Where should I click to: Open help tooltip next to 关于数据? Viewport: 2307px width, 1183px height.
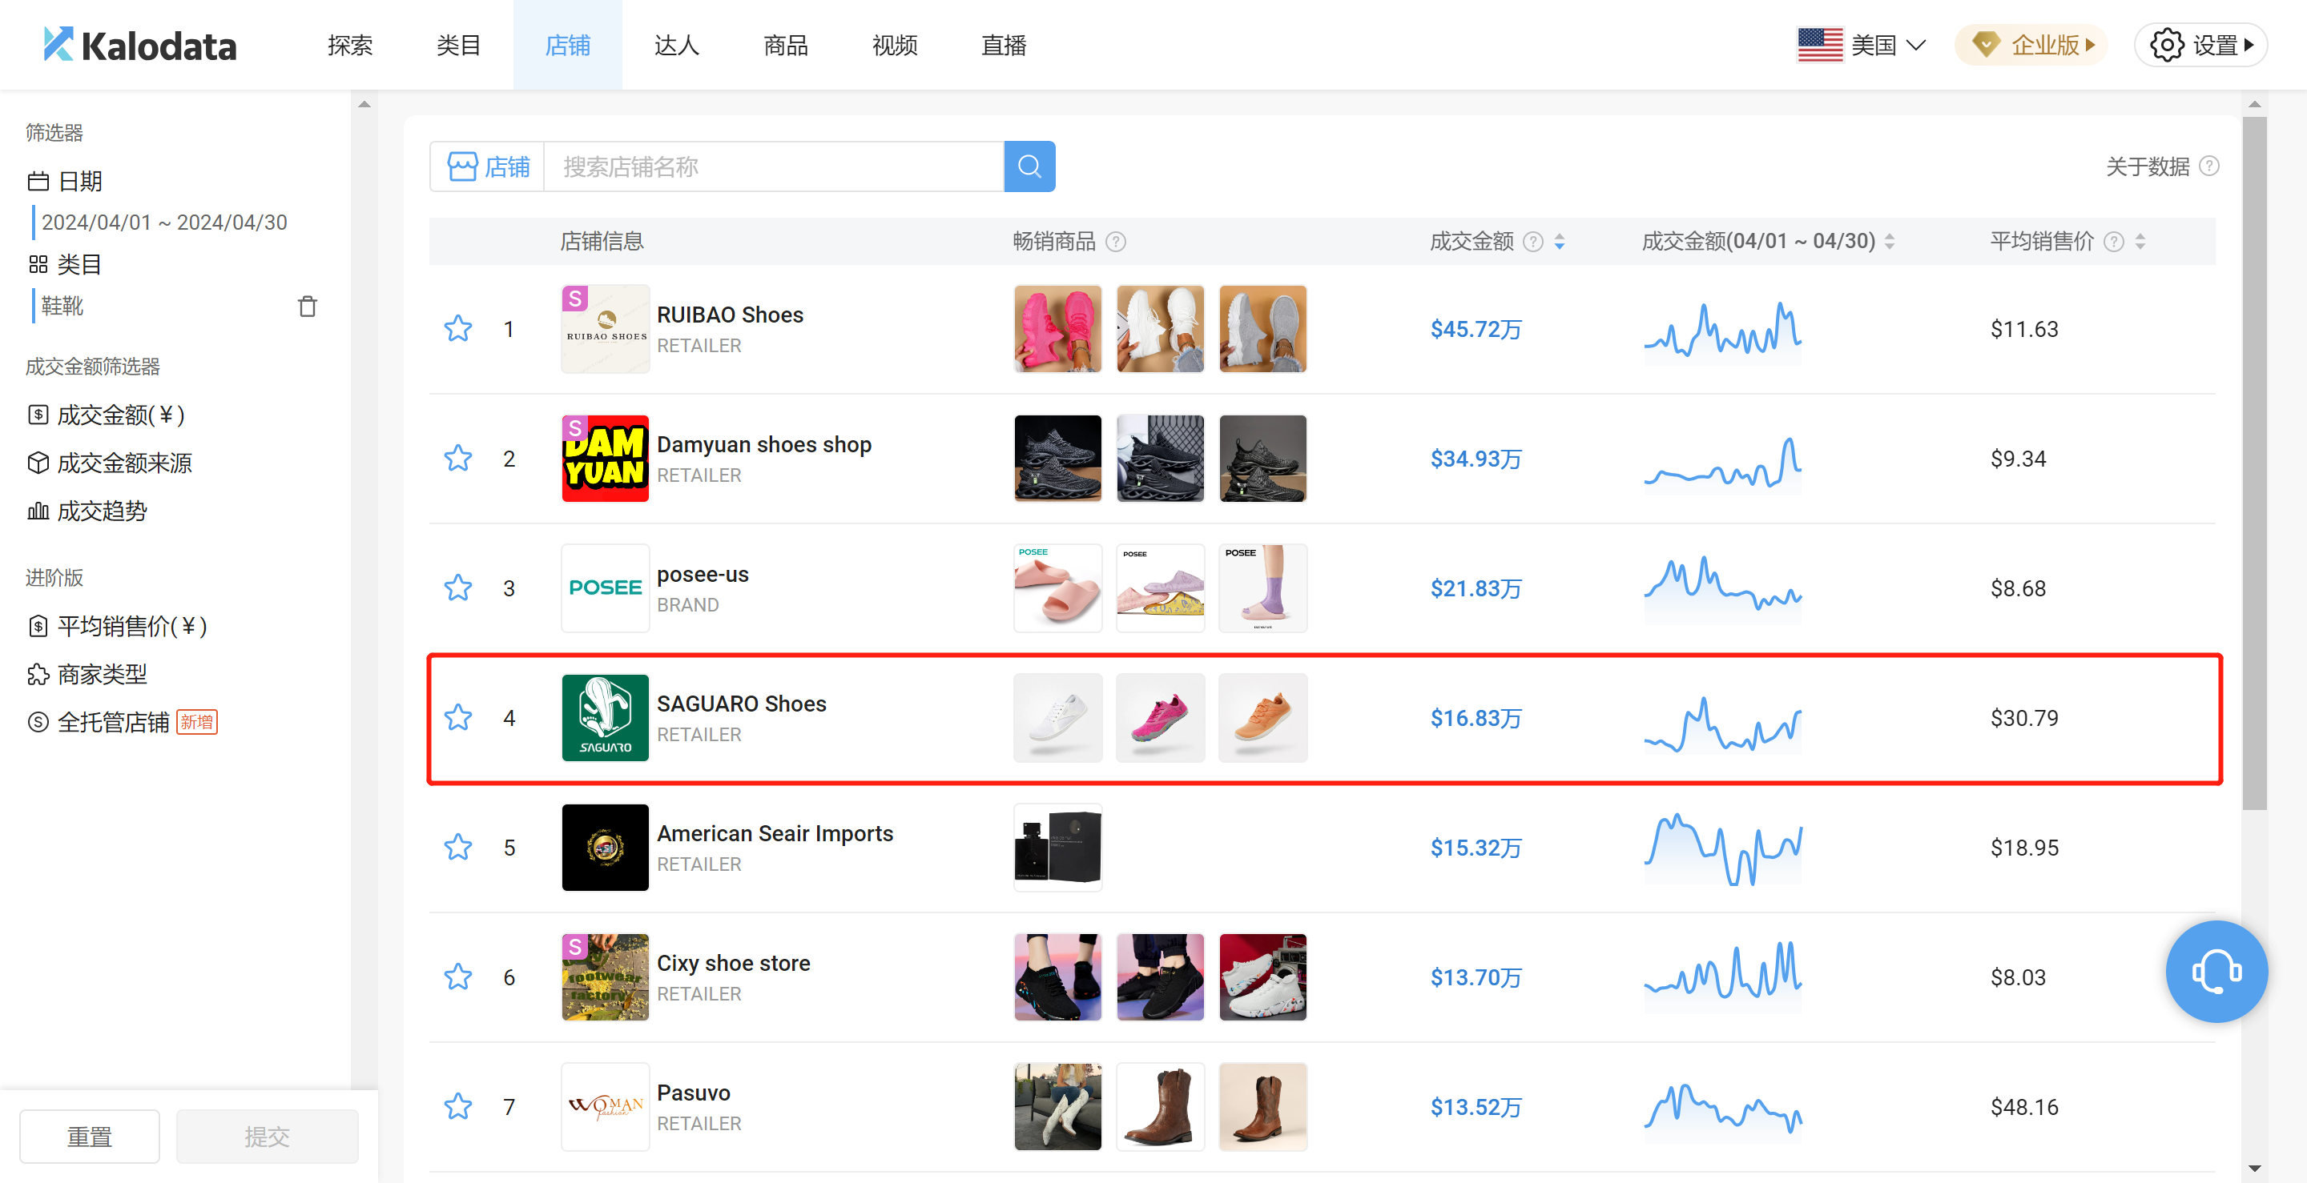click(2208, 166)
